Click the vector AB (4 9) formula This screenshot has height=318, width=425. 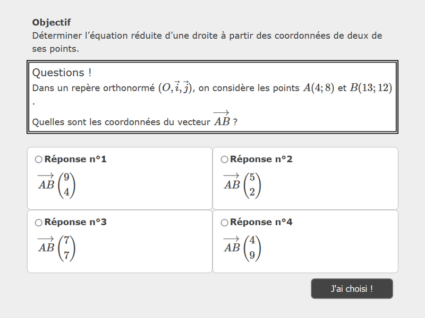point(242,248)
